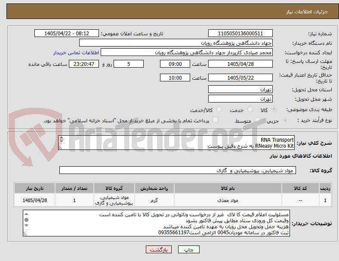This screenshot has width=339, height=261.
Task: Select the متوسط purchase type radio
Action: point(257,120)
